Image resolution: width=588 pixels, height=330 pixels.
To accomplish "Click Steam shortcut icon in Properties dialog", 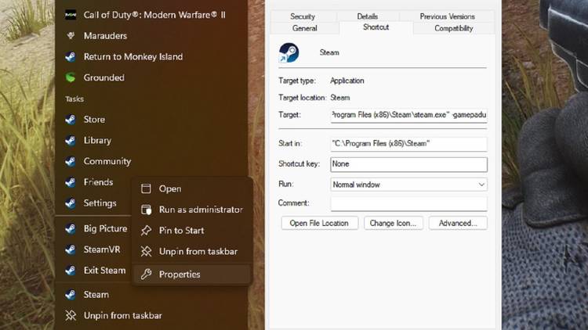I will (x=289, y=52).
